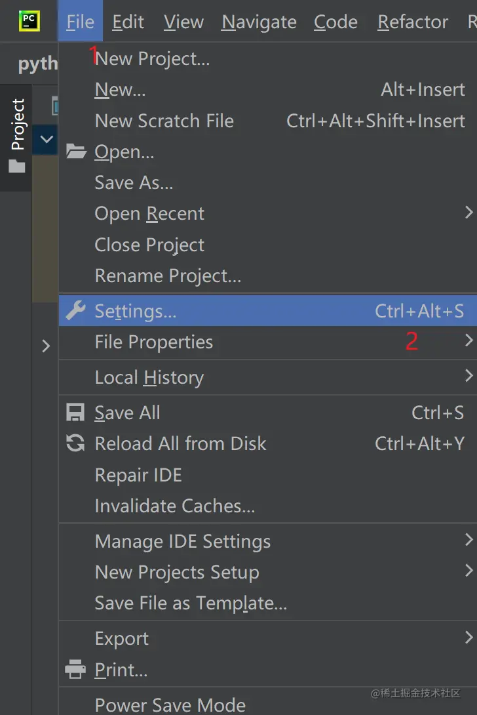Toggle Power Save Mode
Screen dimensions: 477x715
pyautogui.click(x=170, y=705)
